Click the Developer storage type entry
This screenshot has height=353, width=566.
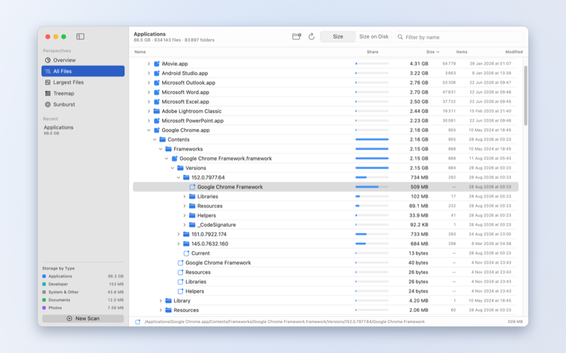coord(83,284)
